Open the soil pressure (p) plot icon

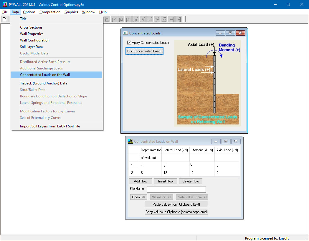135,19
